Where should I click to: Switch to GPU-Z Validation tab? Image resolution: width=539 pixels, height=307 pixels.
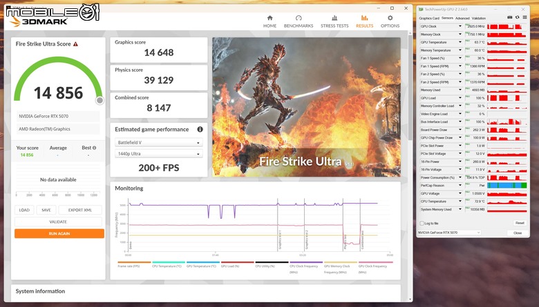click(478, 18)
